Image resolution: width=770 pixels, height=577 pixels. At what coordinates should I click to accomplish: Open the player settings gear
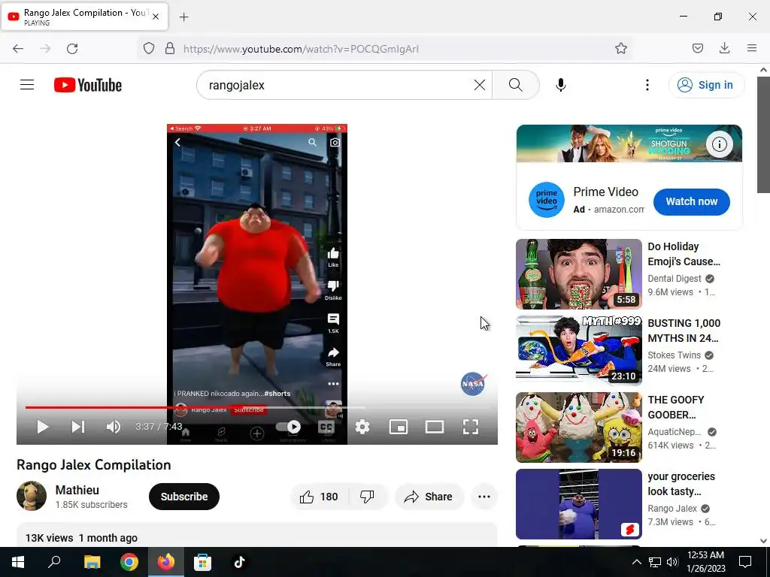[x=362, y=427]
